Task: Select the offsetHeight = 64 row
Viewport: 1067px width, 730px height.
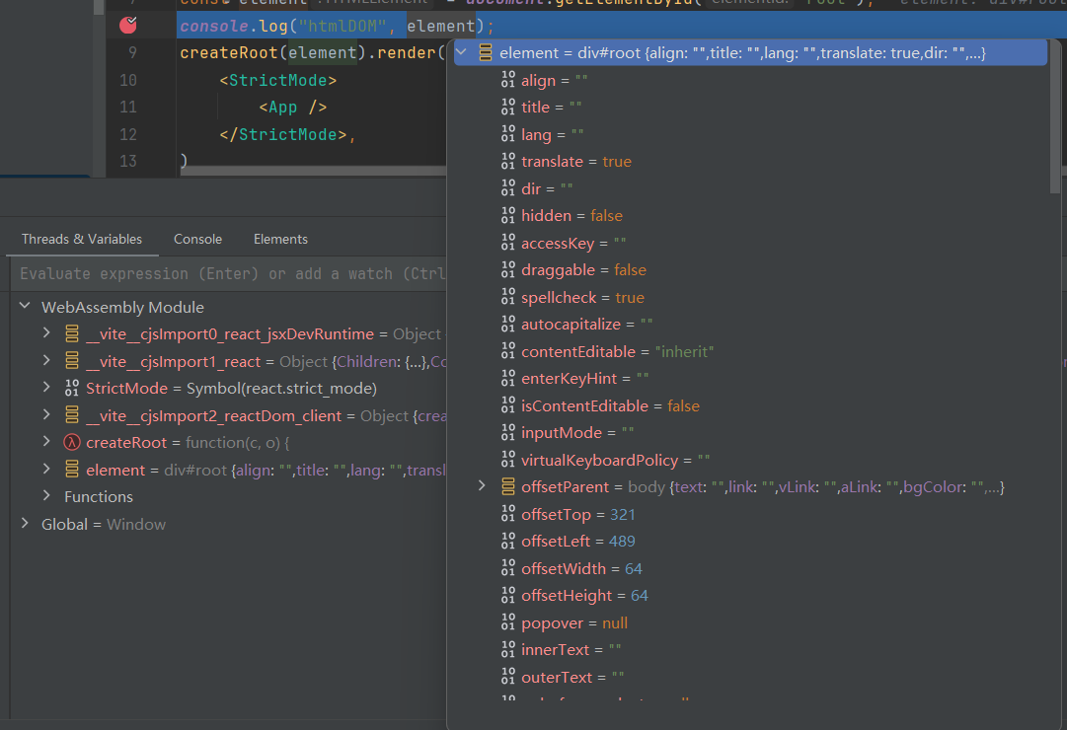Action: pyautogui.click(x=748, y=595)
